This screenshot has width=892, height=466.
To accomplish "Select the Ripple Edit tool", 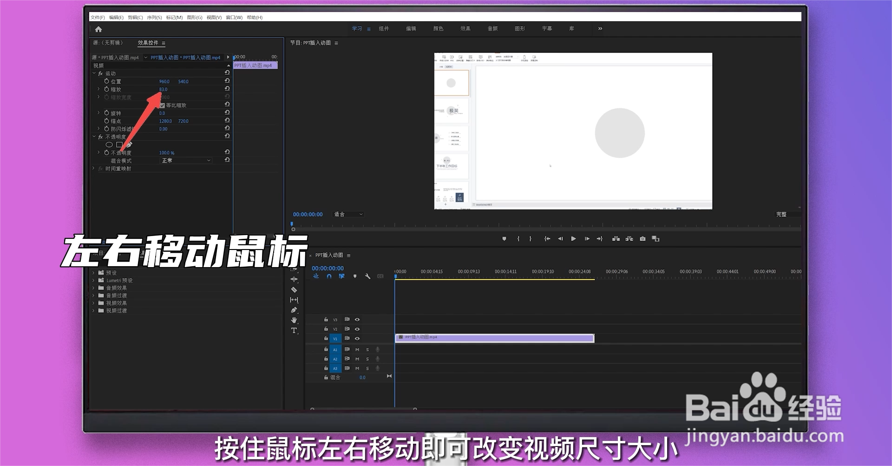I will (294, 279).
